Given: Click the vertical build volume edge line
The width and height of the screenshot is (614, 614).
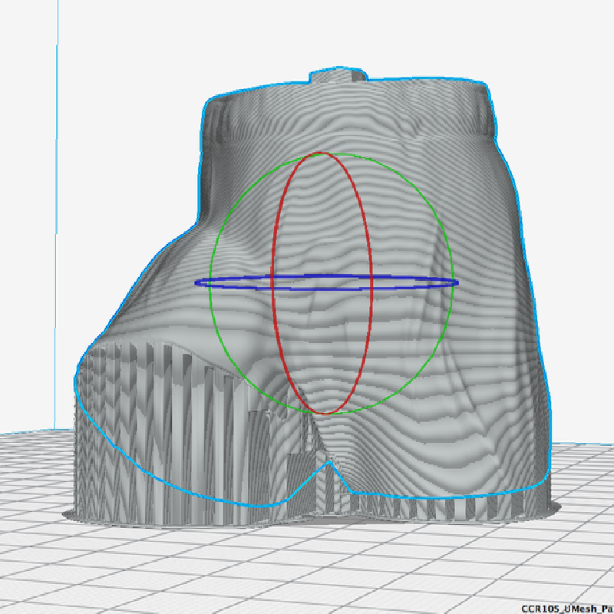Looking at the screenshot, I should click(x=57, y=230).
